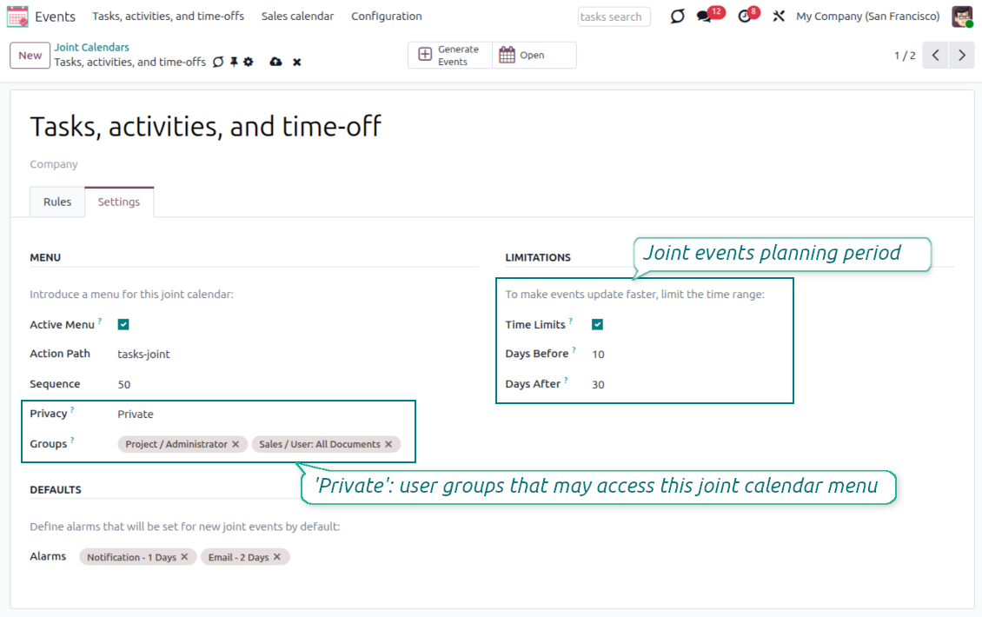982x617 pixels.
Task: Click the gear actions icon in breadcrumb
Action: tap(249, 62)
